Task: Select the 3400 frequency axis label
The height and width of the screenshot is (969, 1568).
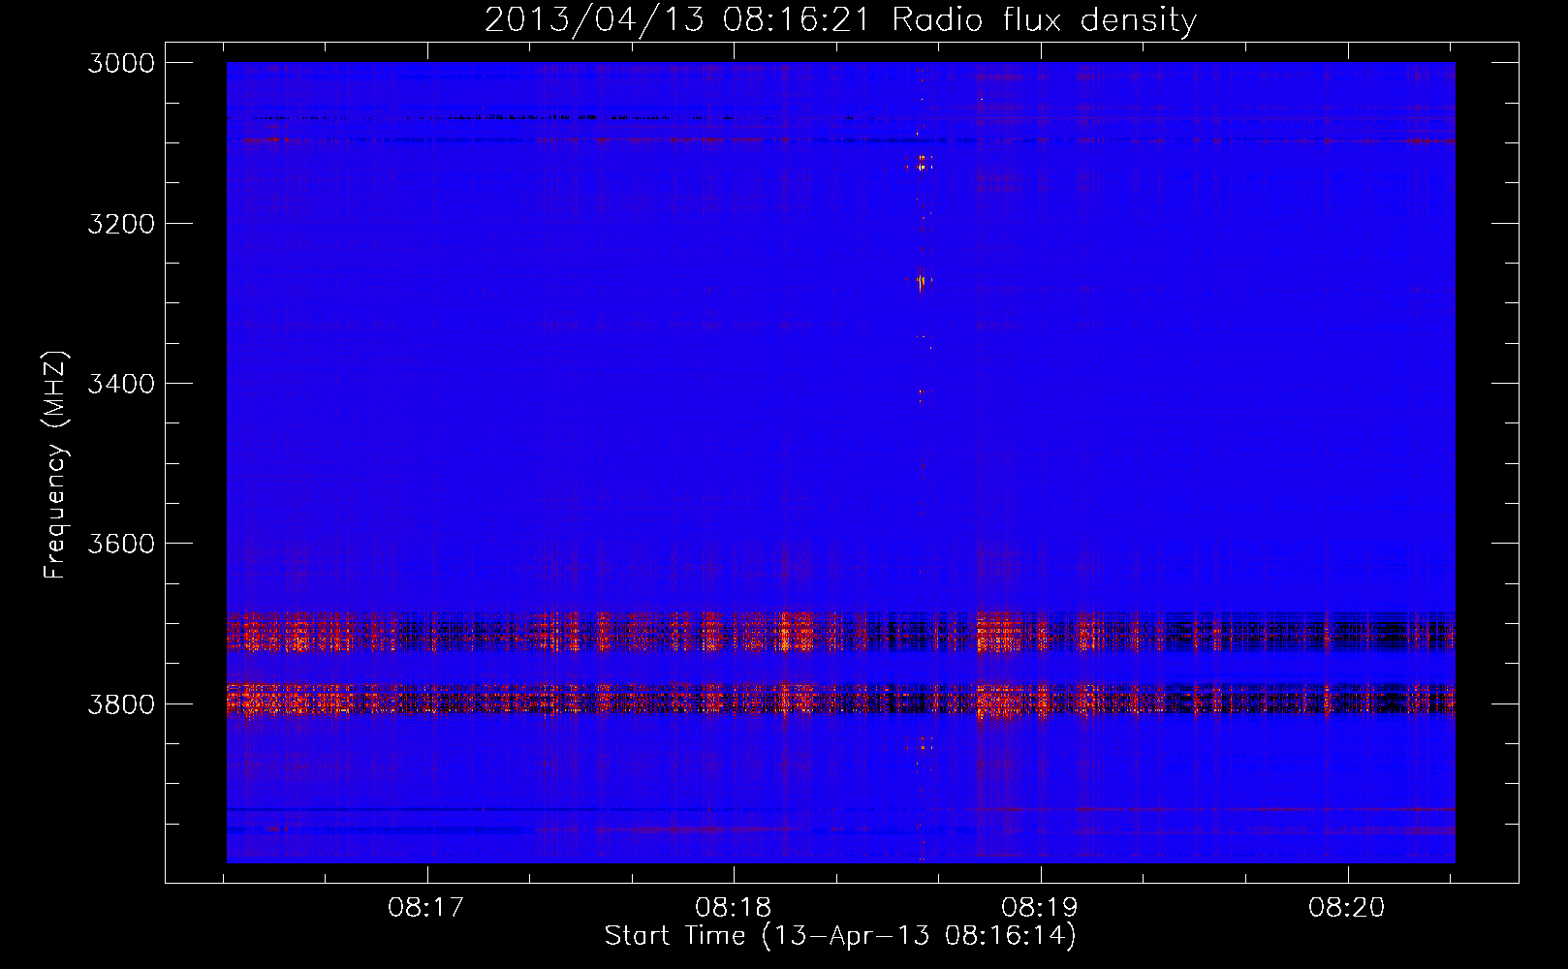Action: point(121,384)
